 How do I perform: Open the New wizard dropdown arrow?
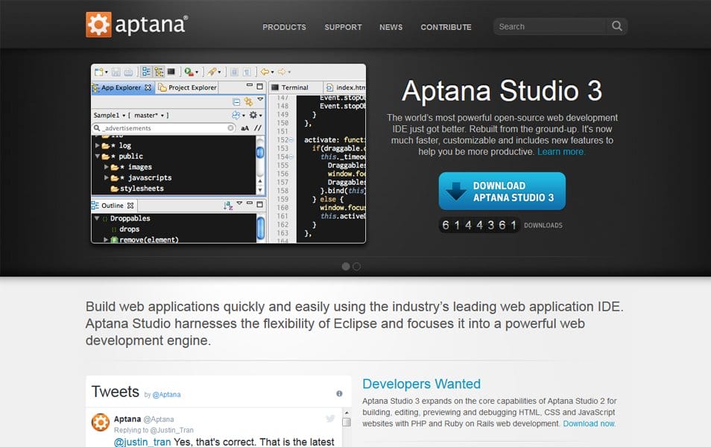tap(107, 72)
